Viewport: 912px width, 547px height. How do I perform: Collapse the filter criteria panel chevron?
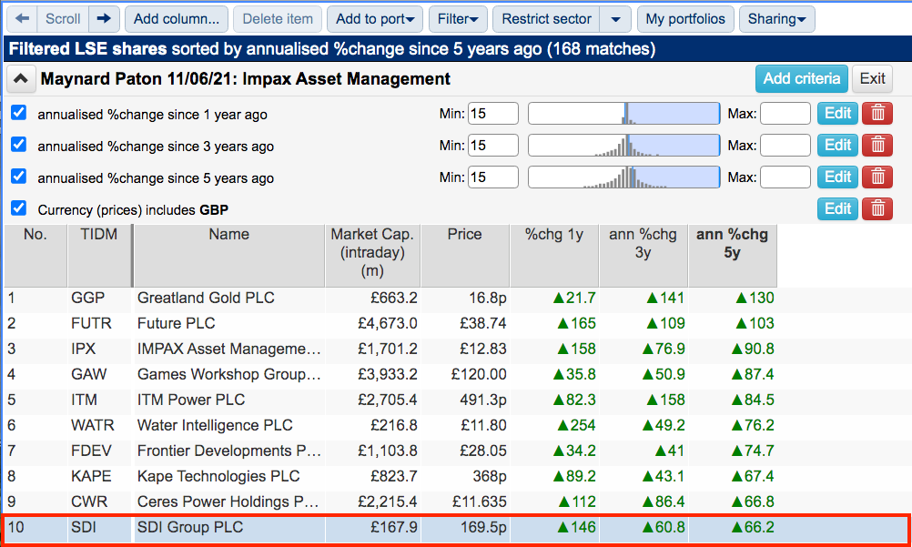20,79
